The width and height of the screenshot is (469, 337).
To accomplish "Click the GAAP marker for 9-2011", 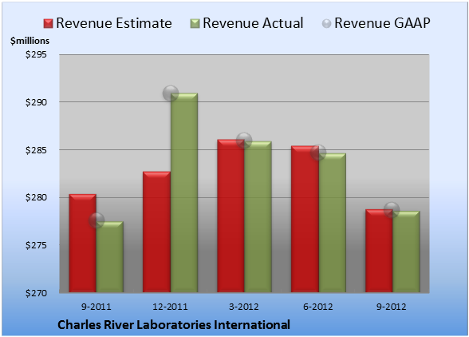I will pyautogui.click(x=97, y=220).
